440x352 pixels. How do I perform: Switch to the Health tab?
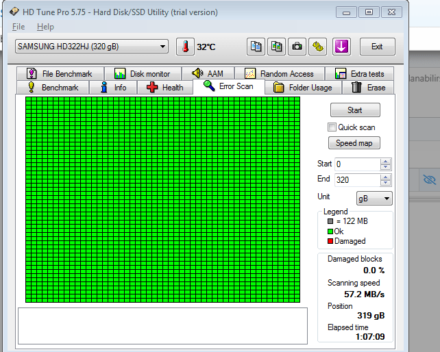(x=165, y=88)
